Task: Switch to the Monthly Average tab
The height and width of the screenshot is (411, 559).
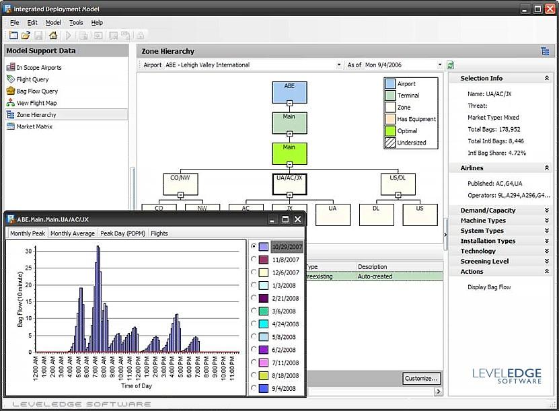Action: point(72,233)
